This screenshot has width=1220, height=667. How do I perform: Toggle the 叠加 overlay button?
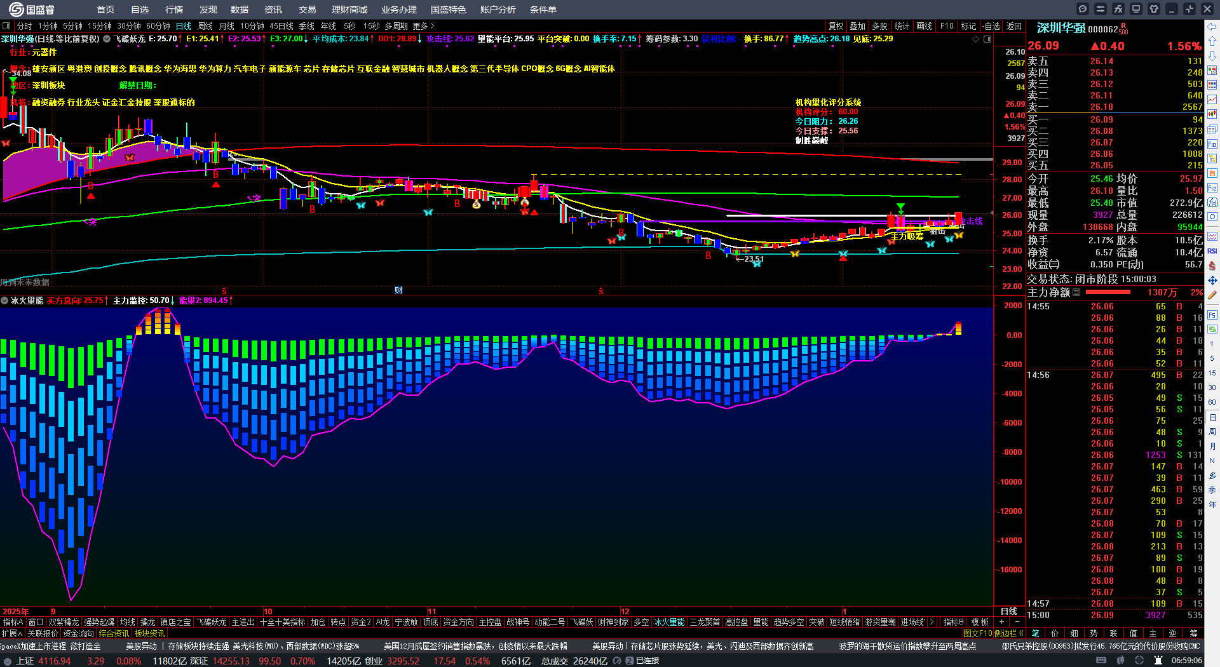point(858,26)
